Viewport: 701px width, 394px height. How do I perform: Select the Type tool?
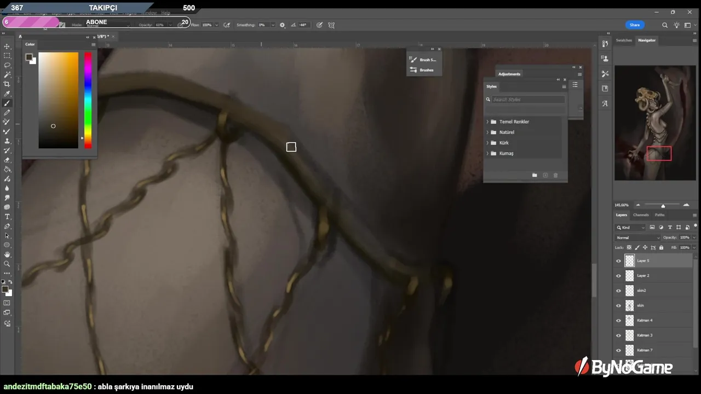coord(7,217)
